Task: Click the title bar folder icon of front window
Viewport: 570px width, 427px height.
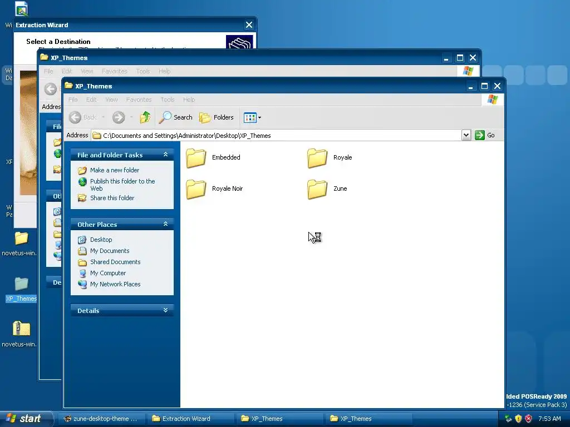Action: tap(68, 86)
